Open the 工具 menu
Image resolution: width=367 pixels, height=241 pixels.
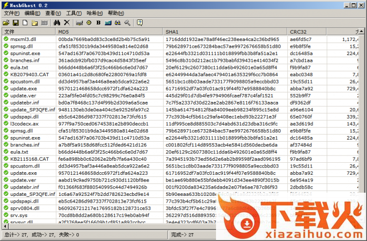[73, 13]
